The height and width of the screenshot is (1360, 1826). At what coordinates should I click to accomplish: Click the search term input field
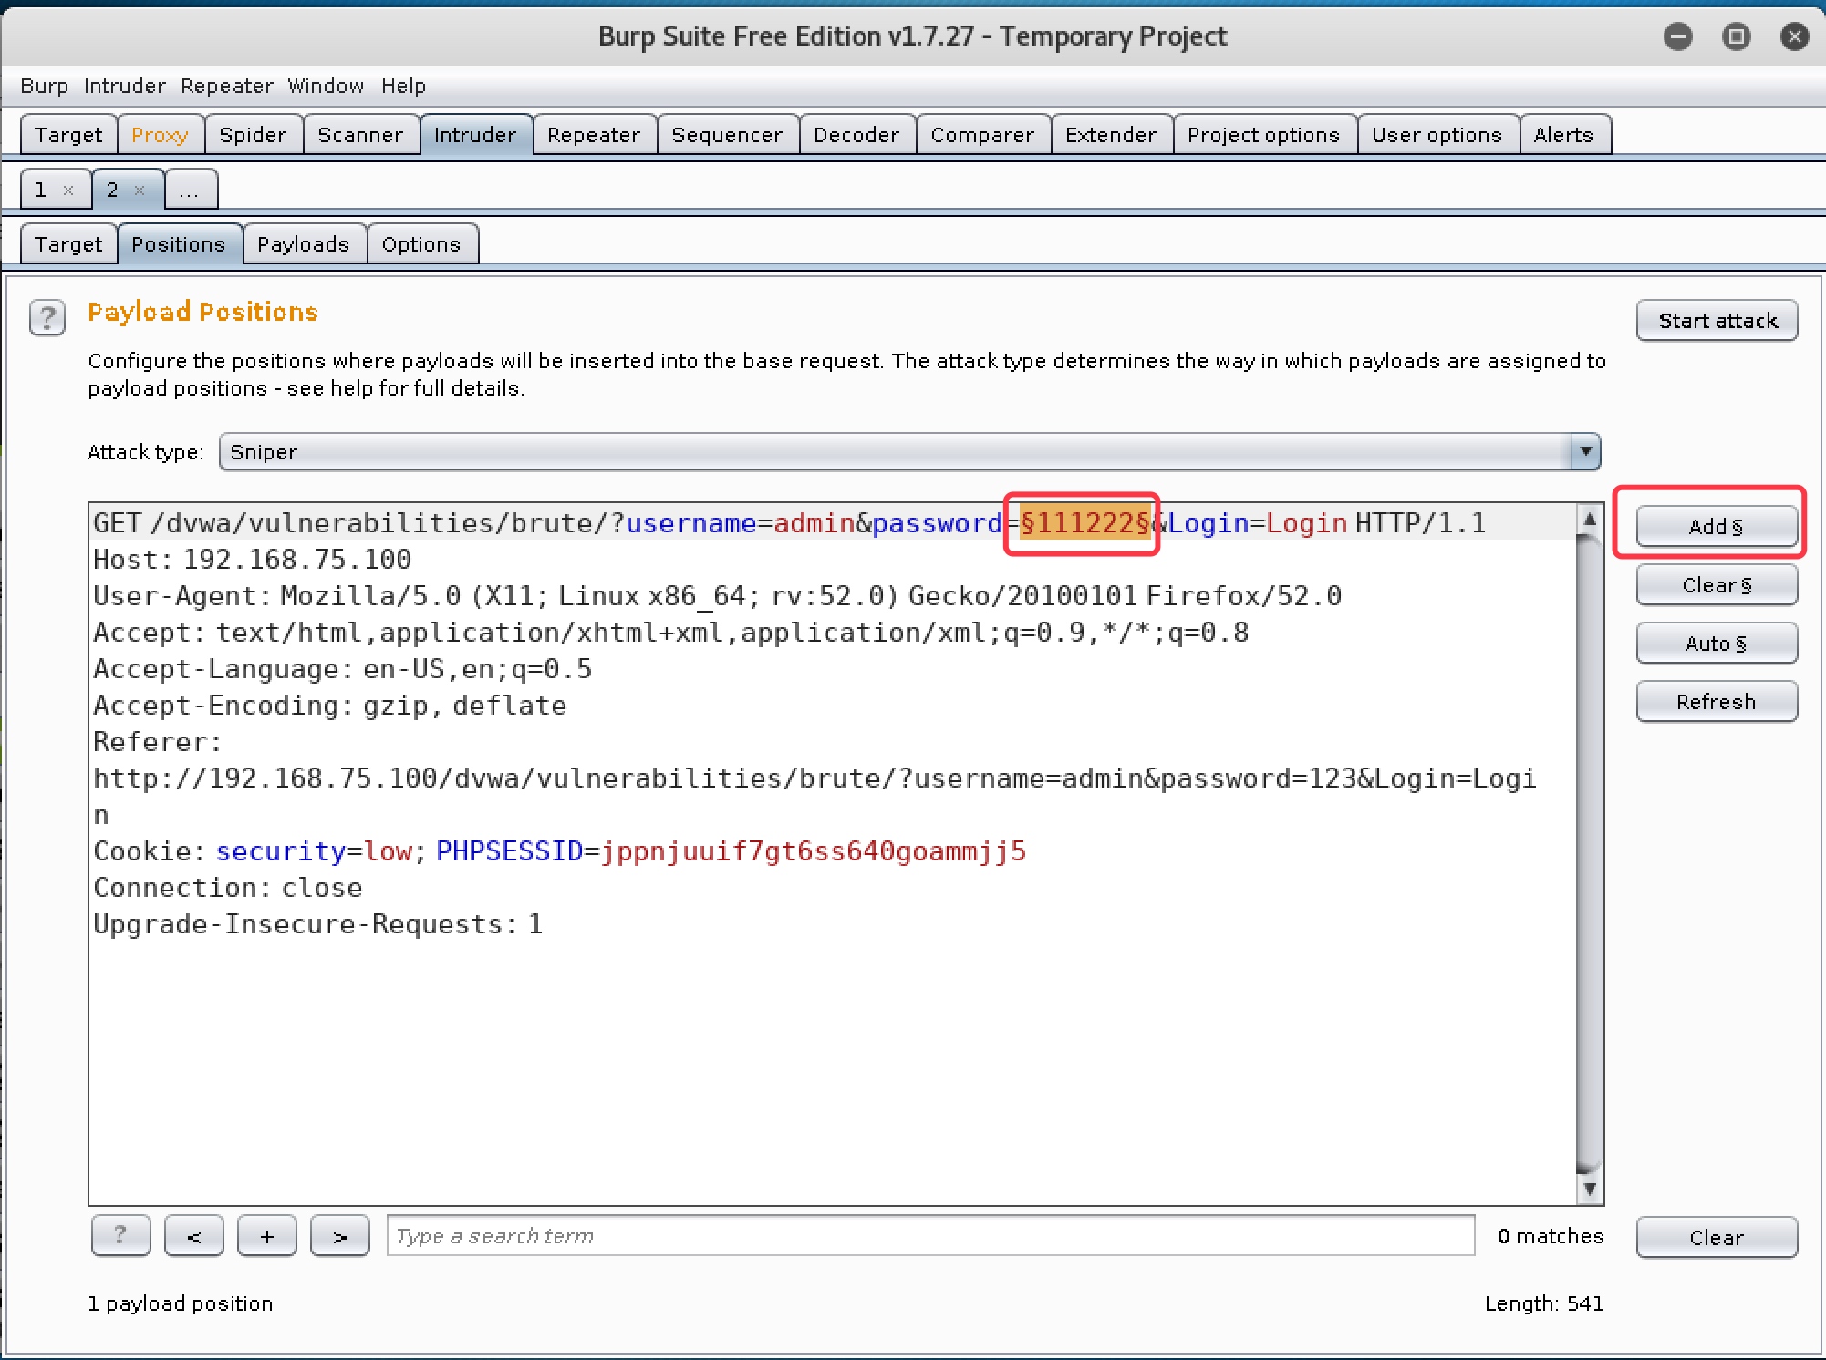930,1236
